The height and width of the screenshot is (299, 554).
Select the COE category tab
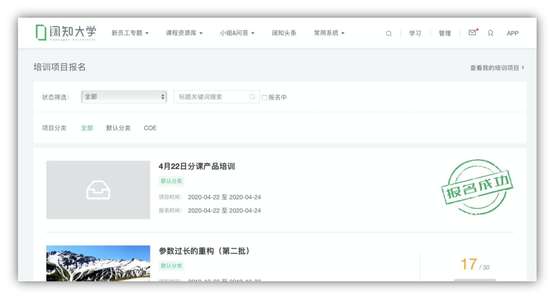(x=150, y=128)
